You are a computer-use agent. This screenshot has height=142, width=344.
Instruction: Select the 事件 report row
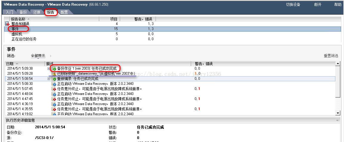[173, 29]
